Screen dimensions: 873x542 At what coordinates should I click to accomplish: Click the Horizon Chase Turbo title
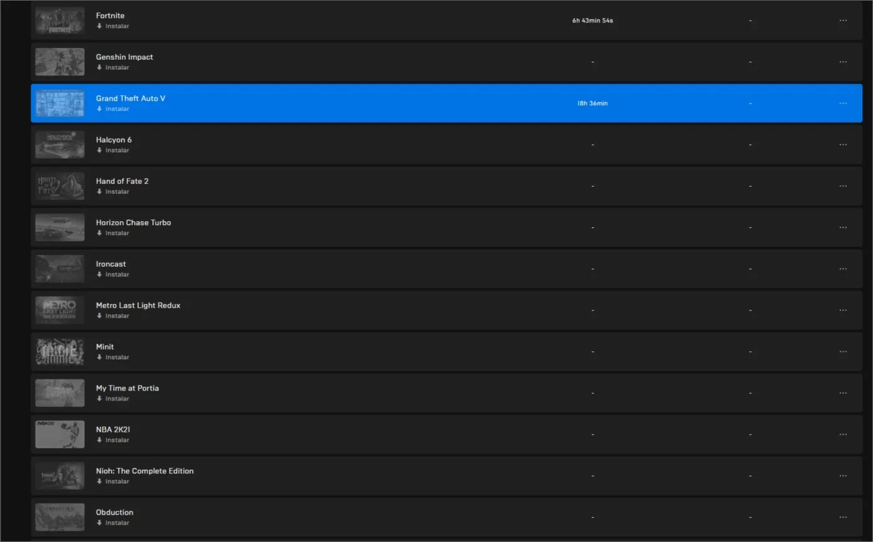click(133, 222)
